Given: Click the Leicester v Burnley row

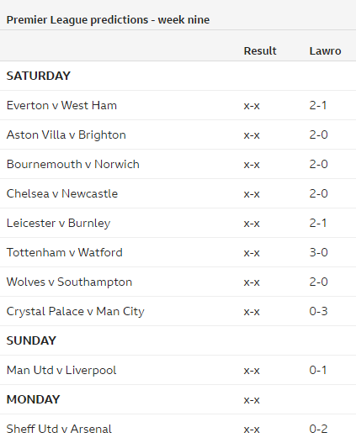Looking at the screenshot, I should [178, 223].
